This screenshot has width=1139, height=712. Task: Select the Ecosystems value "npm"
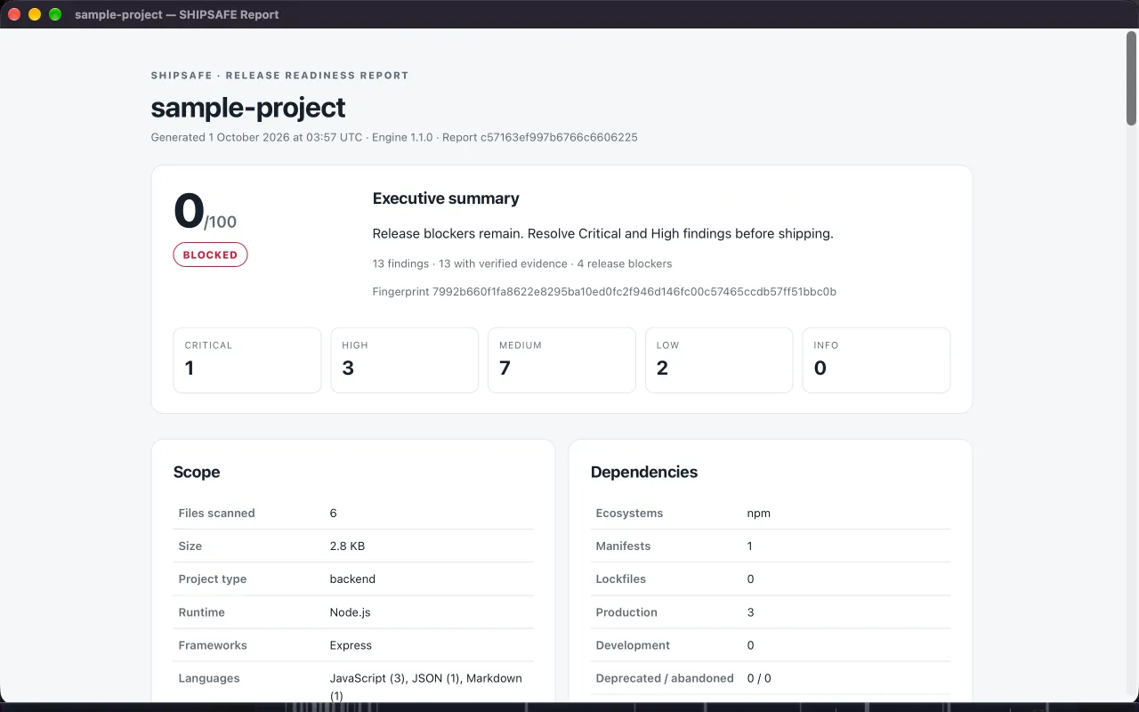759,513
